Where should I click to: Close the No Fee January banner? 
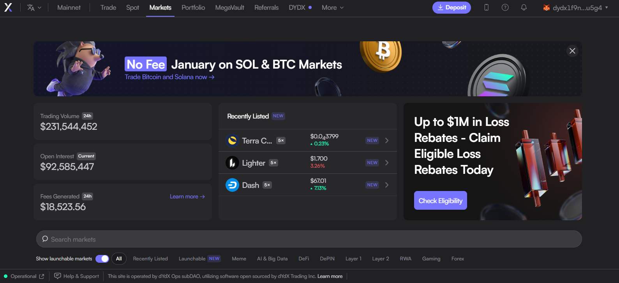point(572,51)
